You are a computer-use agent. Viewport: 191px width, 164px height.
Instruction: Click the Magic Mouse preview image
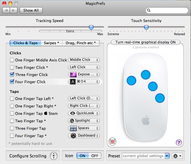click(146, 97)
